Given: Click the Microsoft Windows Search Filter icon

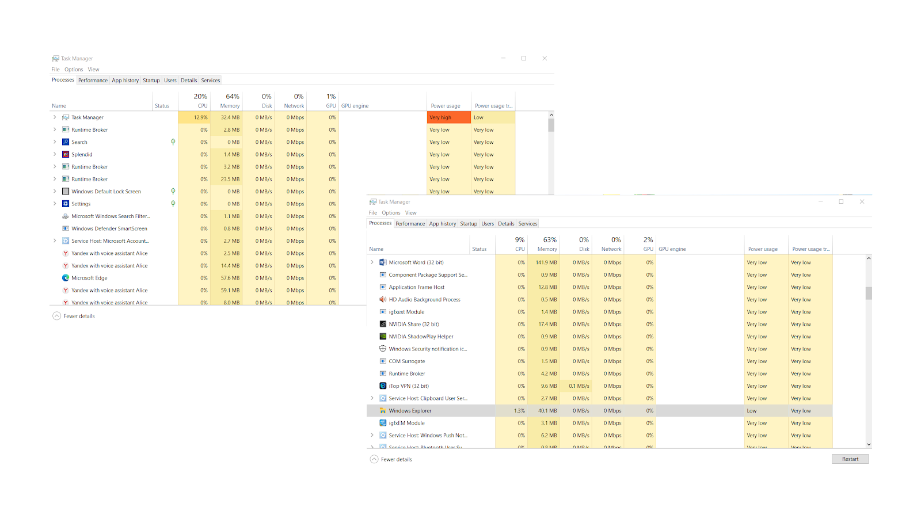Looking at the screenshot, I should coord(66,216).
